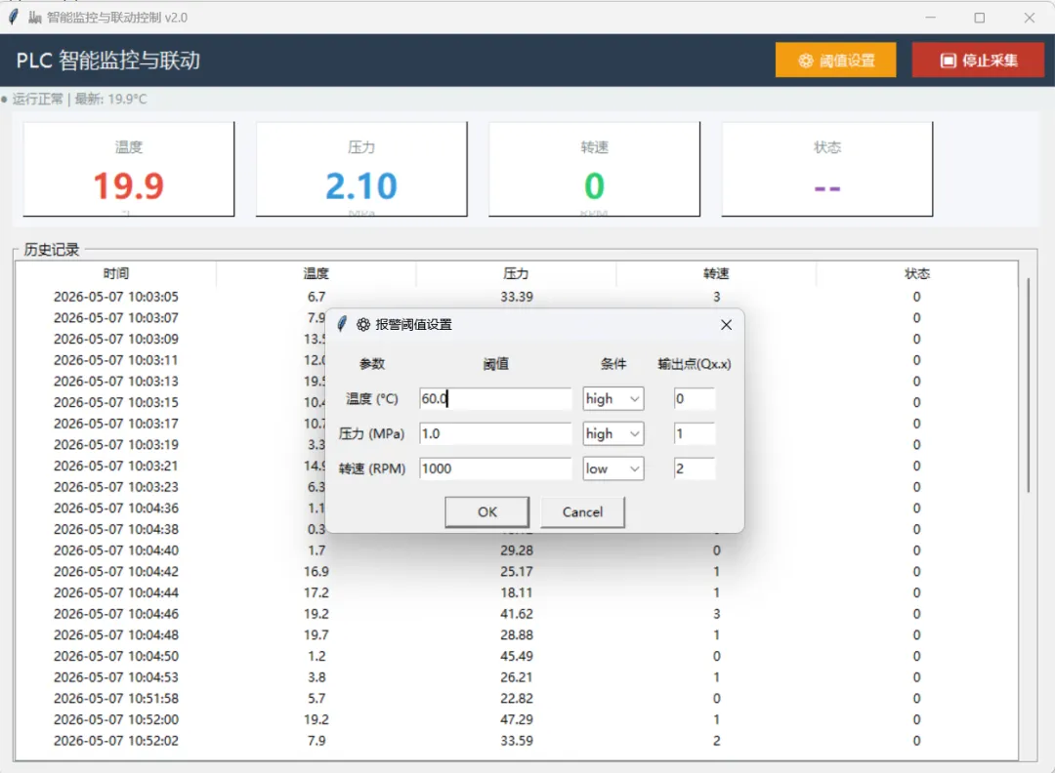Sort by the 时间 column header

pyautogui.click(x=115, y=273)
